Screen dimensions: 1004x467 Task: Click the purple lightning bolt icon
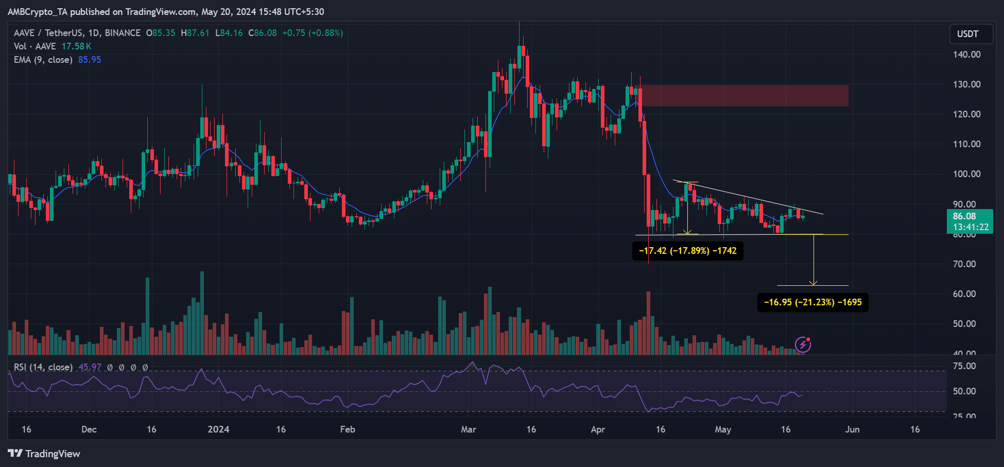tap(803, 344)
